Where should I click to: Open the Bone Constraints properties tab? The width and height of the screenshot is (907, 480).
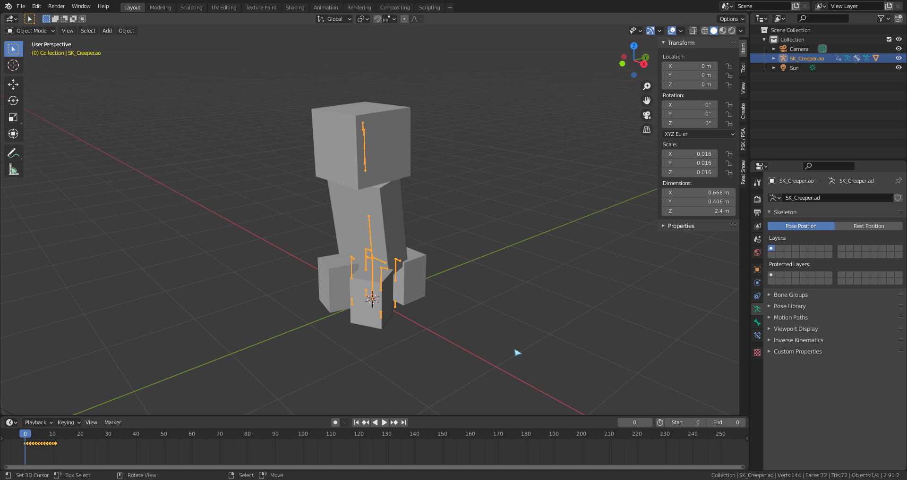tap(757, 336)
